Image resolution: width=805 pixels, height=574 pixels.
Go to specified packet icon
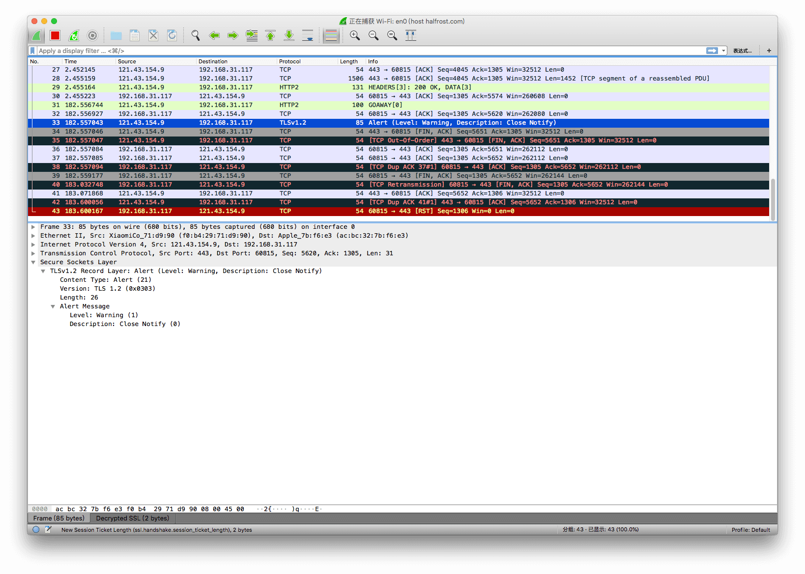coord(252,35)
